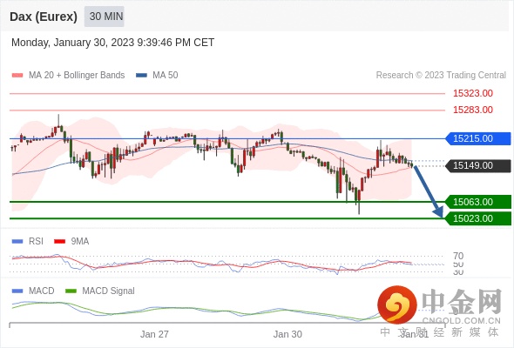514x348 pixels.
Task: Click the 15063.00 green support tag
Action: [x=478, y=202]
